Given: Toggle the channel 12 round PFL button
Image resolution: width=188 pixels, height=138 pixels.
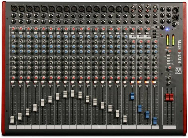Looking at the screenshot, I should tap(95, 86).
